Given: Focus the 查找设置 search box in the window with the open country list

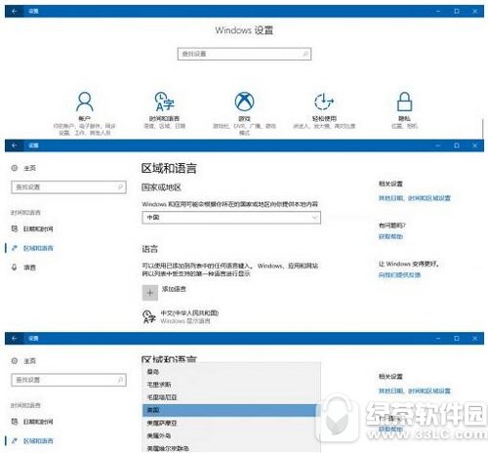Looking at the screenshot, I should (x=68, y=380).
